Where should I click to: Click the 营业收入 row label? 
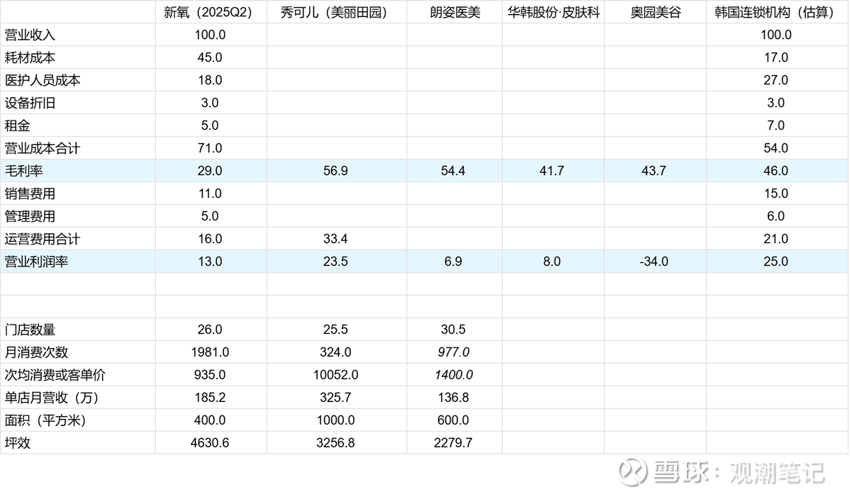(30, 35)
